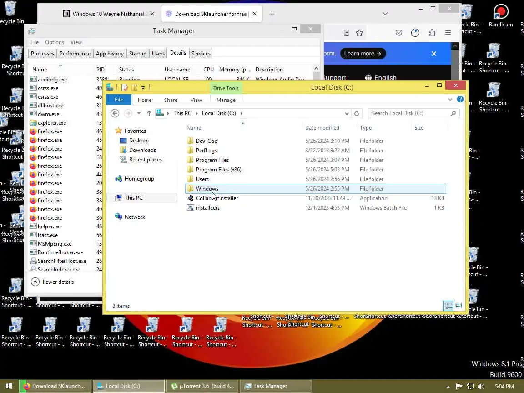Image resolution: width=524 pixels, height=393 pixels.
Task: Close the Download SKlauncher tab
Action: click(255, 14)
